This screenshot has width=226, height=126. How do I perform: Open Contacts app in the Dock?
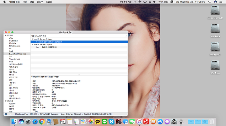point(56,122)
